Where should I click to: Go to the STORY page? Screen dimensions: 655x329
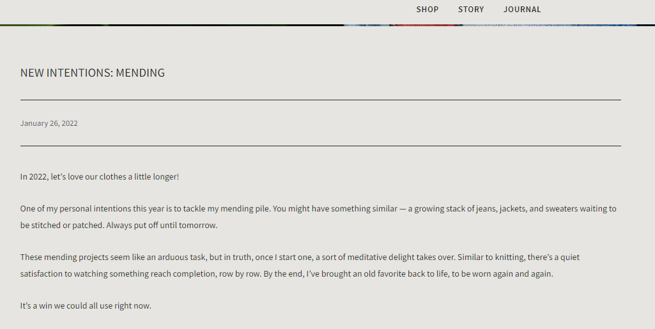coord(471,10)
